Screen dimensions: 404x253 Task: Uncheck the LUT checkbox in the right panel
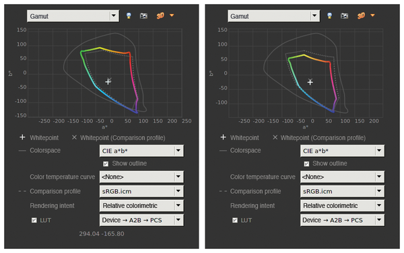click(235, 220)
